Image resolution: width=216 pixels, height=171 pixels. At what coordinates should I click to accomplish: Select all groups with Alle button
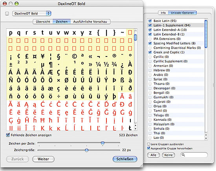click(x=153, y=155)
